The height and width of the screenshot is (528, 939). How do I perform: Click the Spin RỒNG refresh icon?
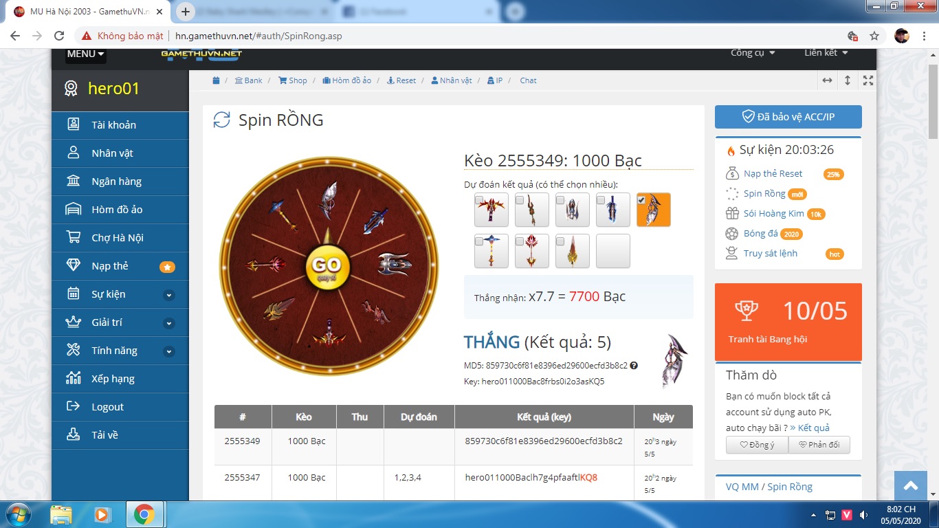221,120
